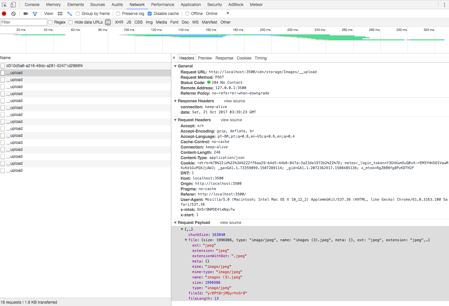Toggle the device toolbar icon
Viewport: 449px width, 306px height.
pyautogui.click(x=13, y=4)
